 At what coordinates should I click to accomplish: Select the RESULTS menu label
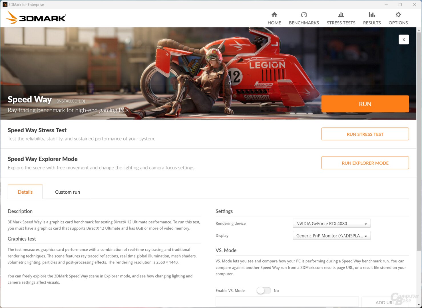pyautogui.click(x=372, y=23)
